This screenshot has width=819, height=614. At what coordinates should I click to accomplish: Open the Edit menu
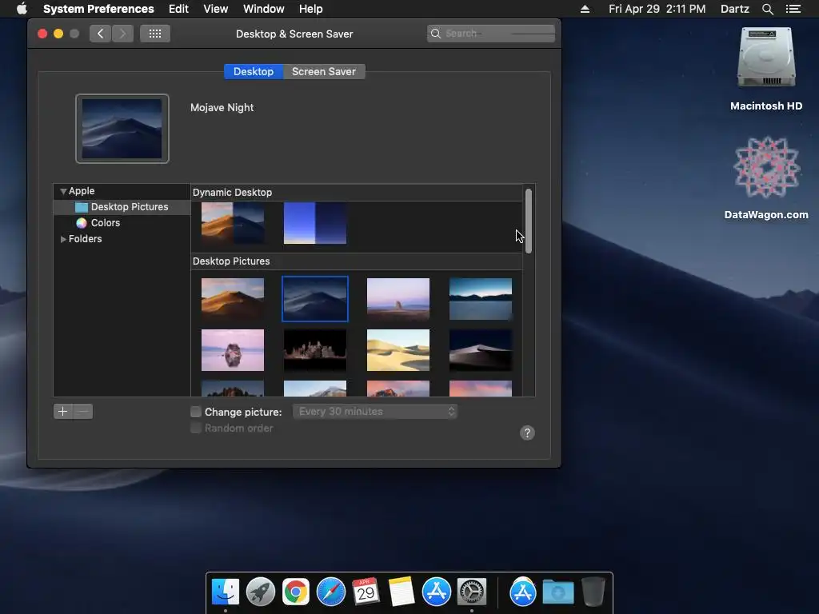178,9
